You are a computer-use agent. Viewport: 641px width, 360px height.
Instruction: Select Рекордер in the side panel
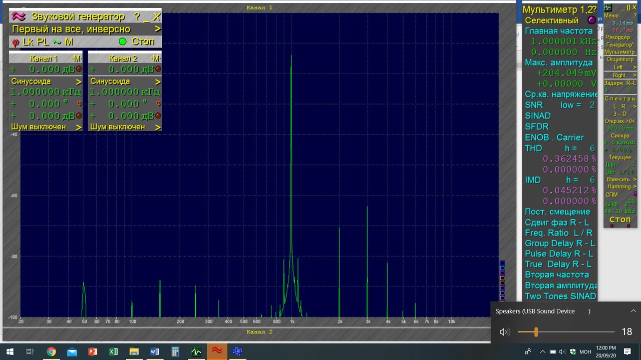click(x=618, y=37)
